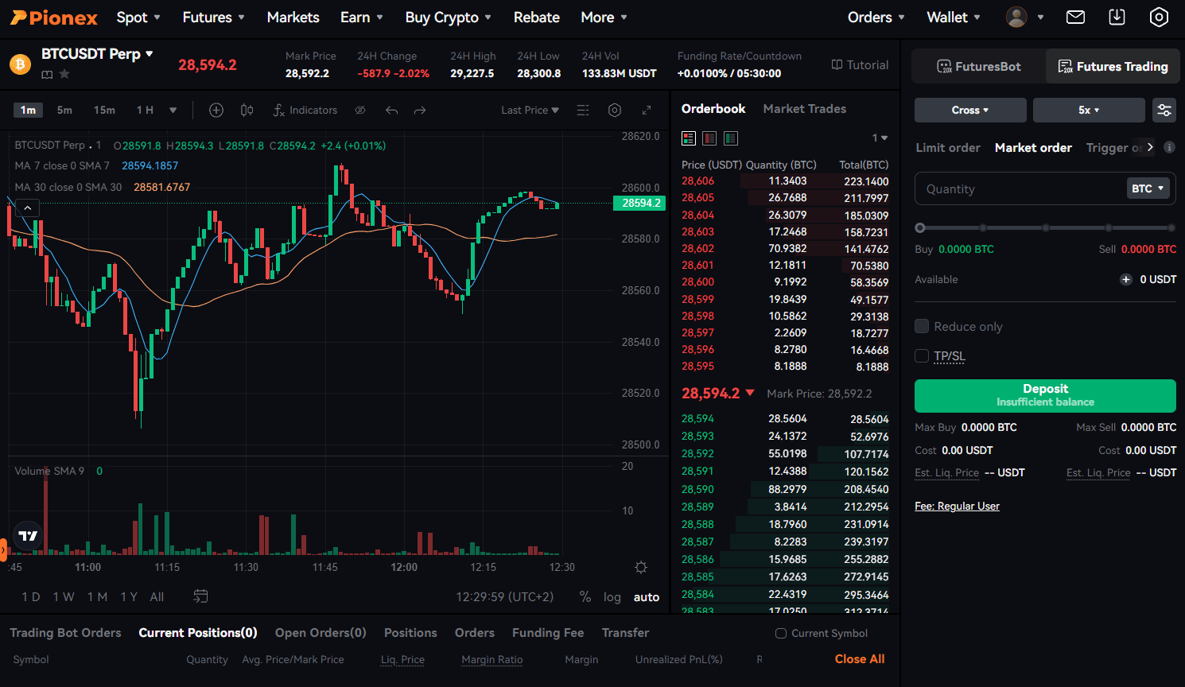The image size is (1185, 687).
Task: Open the Cross margin mode dropdown
Action: click(x=970, y=111)
